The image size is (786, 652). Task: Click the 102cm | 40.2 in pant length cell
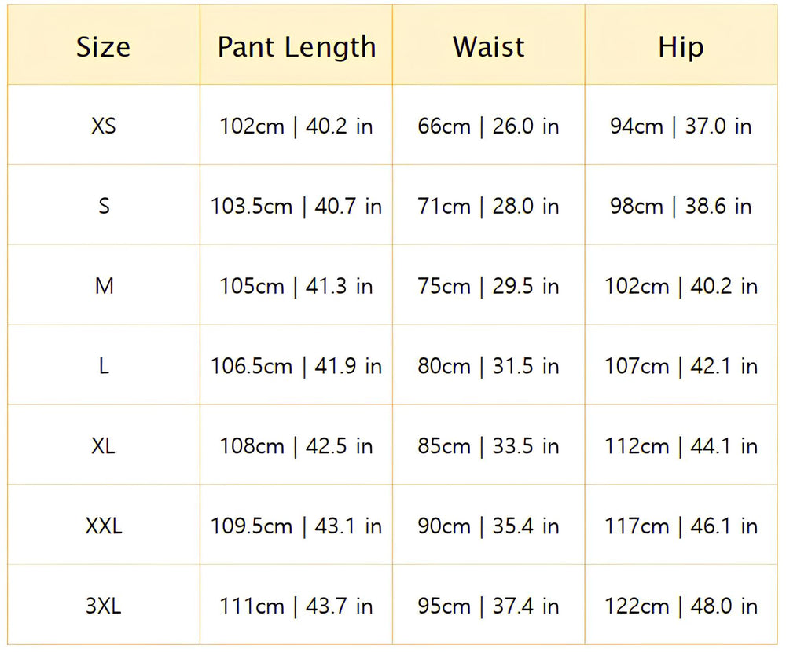click(x=296, y=126)
